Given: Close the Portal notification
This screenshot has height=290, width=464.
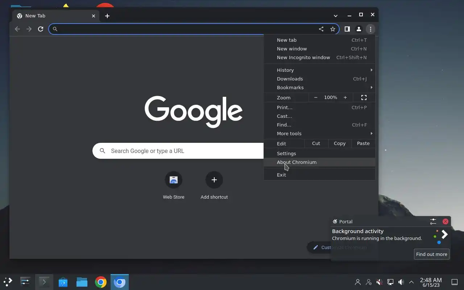Looking at the screenshot, I should click(x=446, y=221).
